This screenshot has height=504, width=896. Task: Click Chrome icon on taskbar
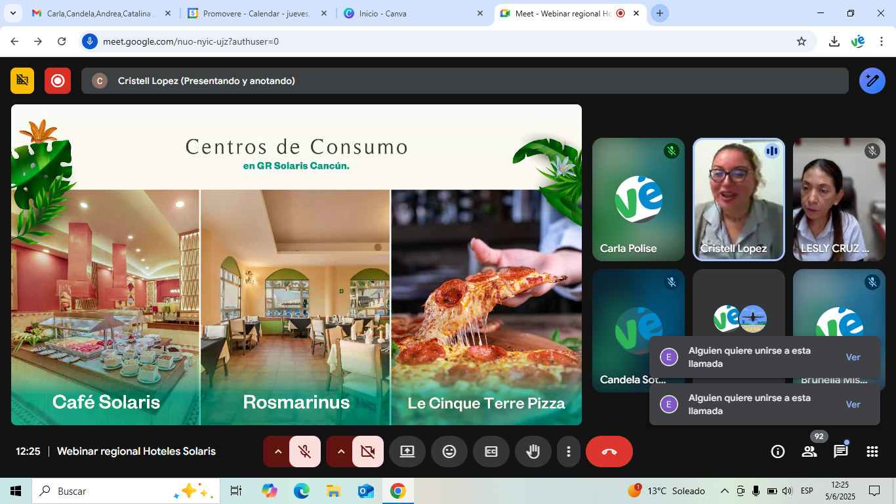397,491
